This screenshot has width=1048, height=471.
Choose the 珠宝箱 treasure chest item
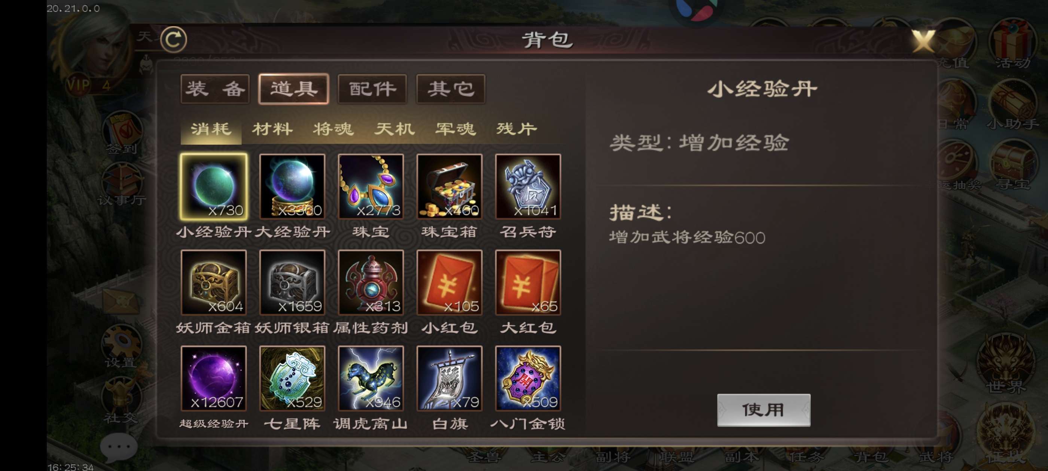(449, 187)
